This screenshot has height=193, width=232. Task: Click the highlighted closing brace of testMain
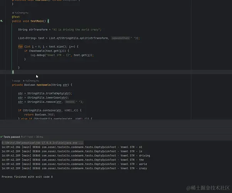click(13, 72)
